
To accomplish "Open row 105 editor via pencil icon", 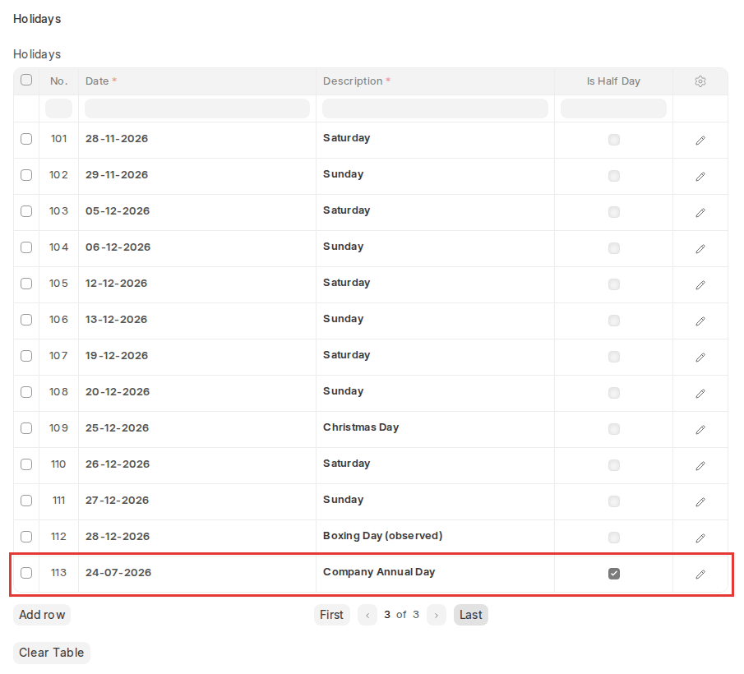I will [x=700, y=284].
